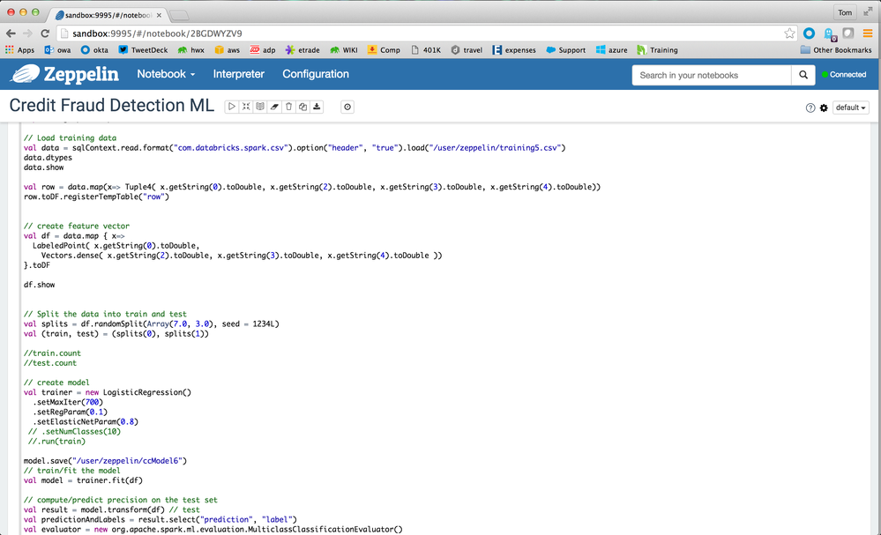Open notebook settings gear
The height and width of the screenshot is (535, 881).
click(823, 107)
